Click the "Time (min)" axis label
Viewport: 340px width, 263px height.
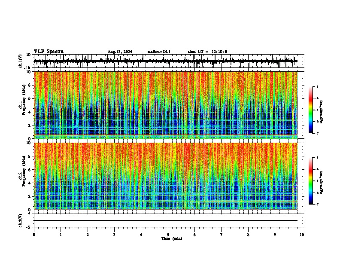[172, 239]
